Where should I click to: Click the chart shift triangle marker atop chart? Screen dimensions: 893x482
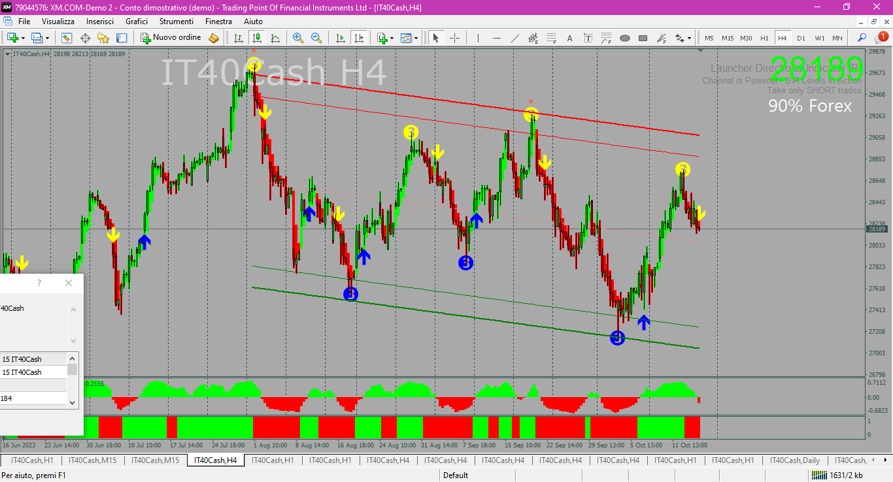click(x=701, y=50)
